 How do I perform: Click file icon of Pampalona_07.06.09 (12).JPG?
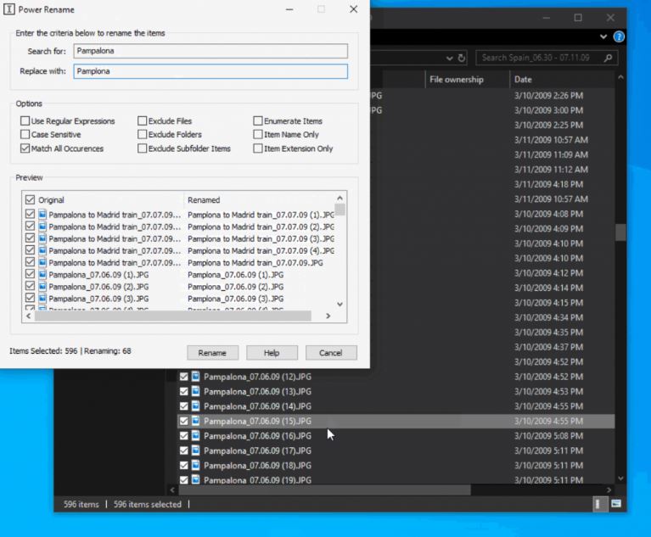pos(195,377)
